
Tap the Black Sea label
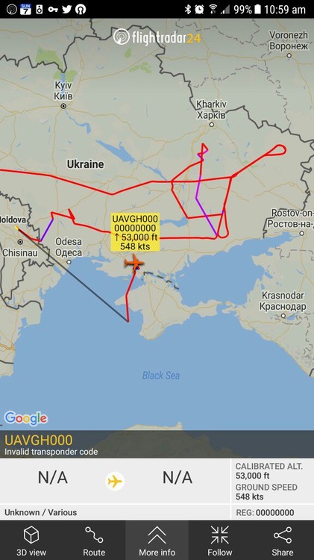pyautogui.click(x=161, y=376)
